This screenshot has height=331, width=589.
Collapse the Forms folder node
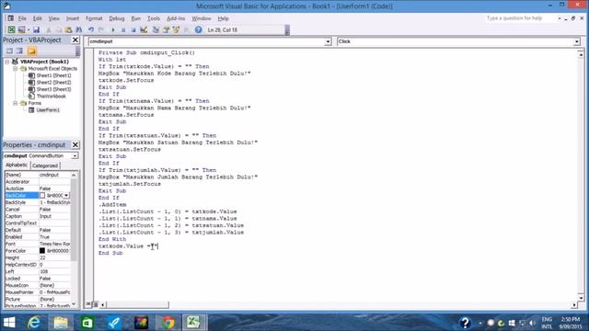(16, 103)
